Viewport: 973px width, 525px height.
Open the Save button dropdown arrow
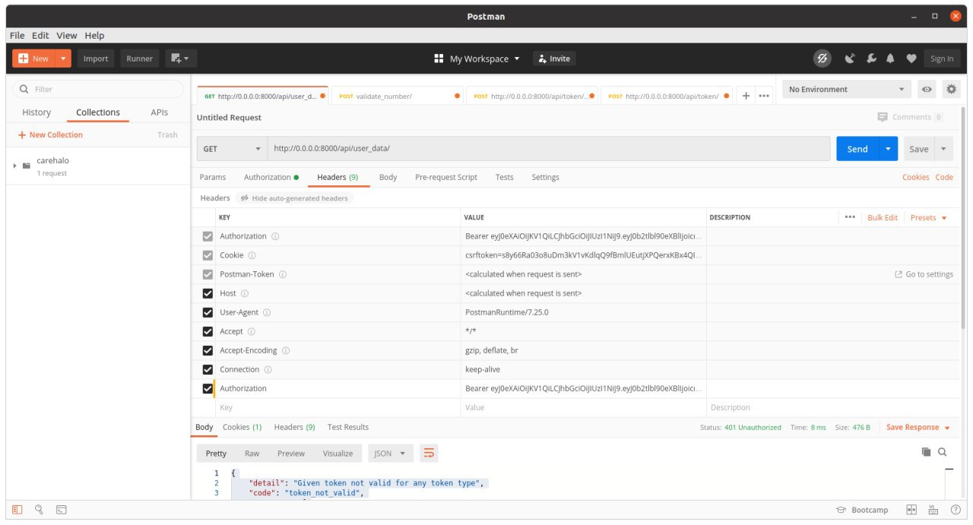[943, 149]
